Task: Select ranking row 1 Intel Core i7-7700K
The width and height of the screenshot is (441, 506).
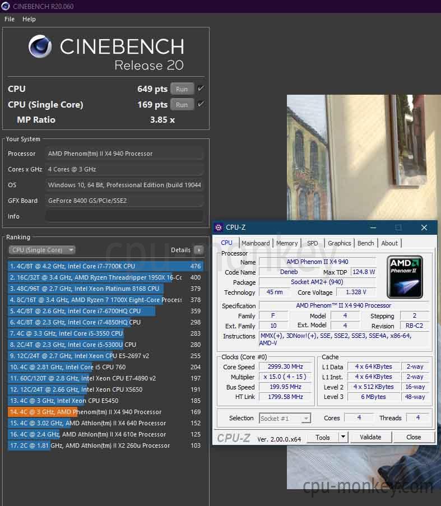Action: click(105, 266)
